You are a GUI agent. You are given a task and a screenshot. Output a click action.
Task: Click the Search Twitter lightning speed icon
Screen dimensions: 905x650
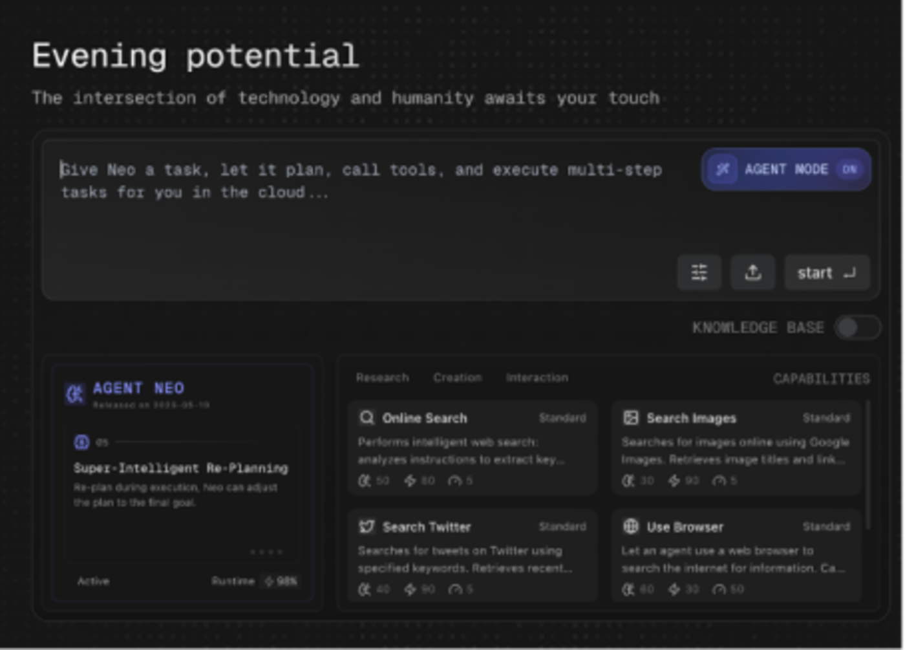pyautogui.click(x=410, y=589)
